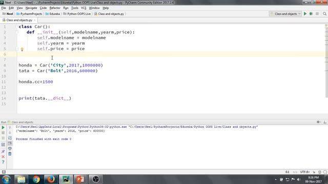Open Windows Start button
328x184 pixels.
6,179
